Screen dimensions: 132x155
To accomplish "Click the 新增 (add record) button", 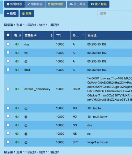I will 11,13.
